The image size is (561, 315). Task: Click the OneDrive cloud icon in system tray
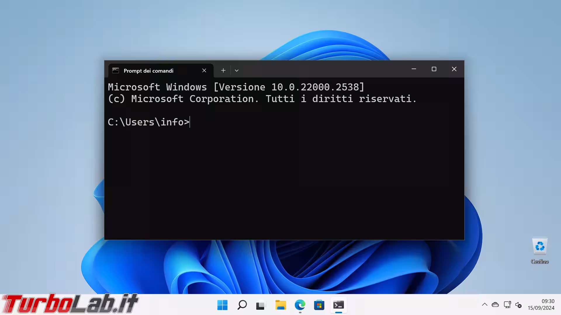[495, 304]
